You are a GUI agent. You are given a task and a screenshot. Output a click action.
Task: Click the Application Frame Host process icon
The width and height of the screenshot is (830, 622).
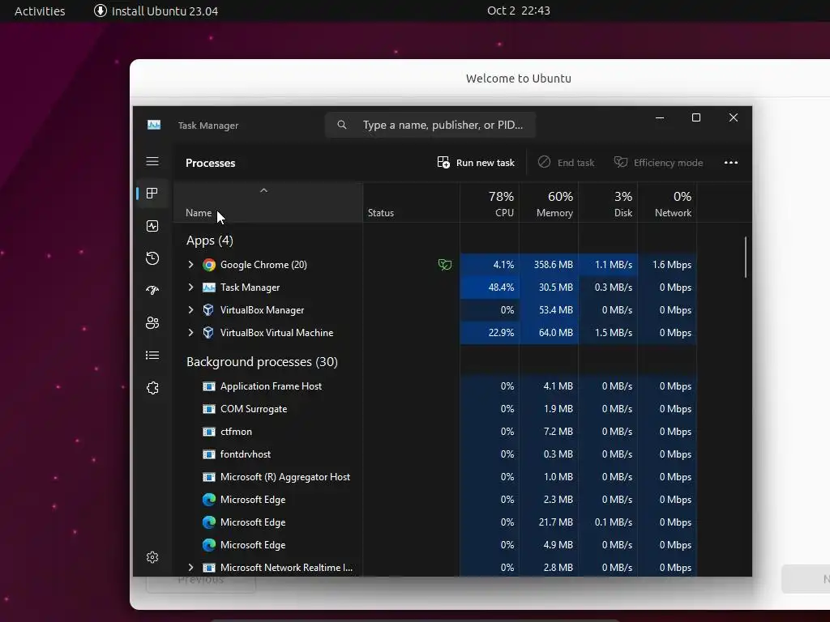point(209,386)
